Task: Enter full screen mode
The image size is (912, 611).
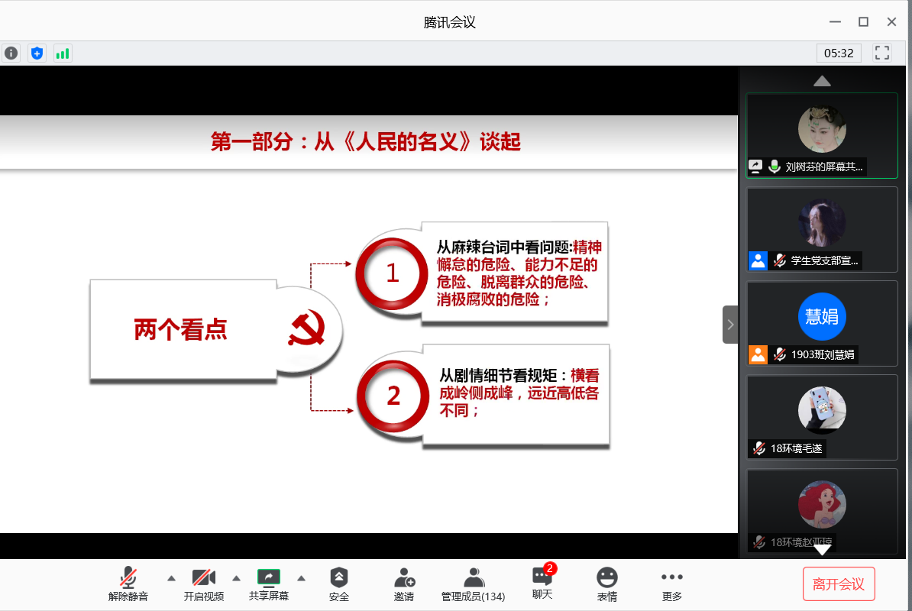Action: point(882,53)
